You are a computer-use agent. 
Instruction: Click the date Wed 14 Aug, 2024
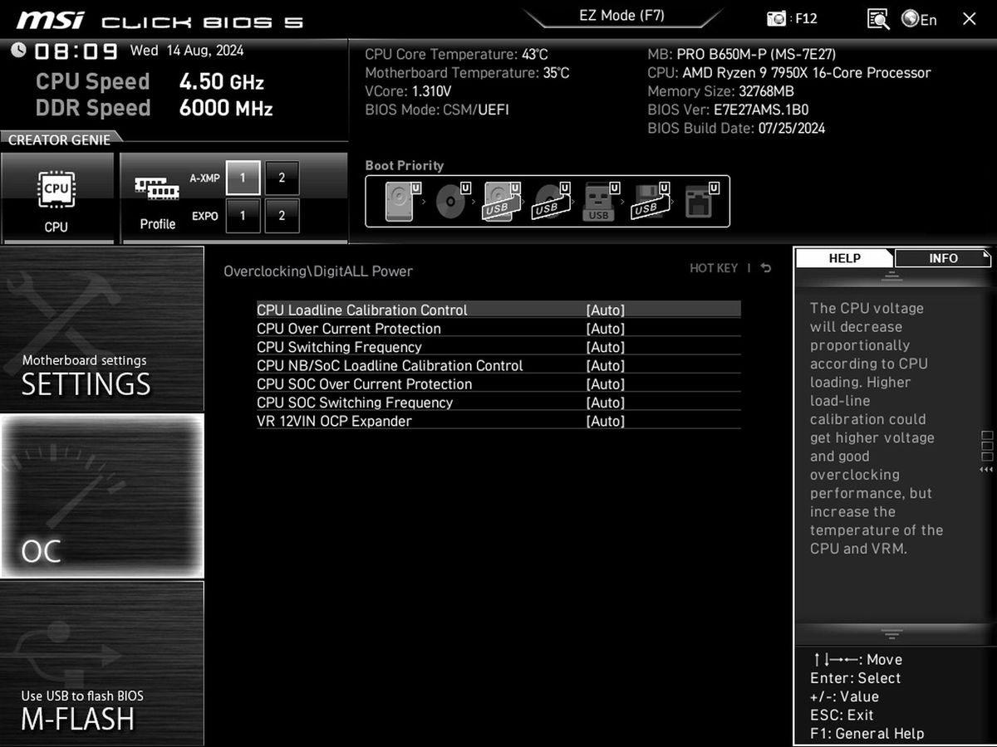[187, 51]
